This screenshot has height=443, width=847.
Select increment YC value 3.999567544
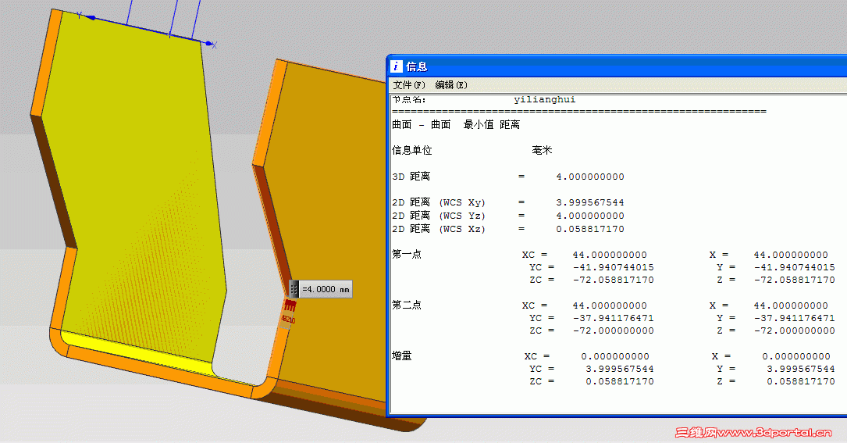click(620, 369)
